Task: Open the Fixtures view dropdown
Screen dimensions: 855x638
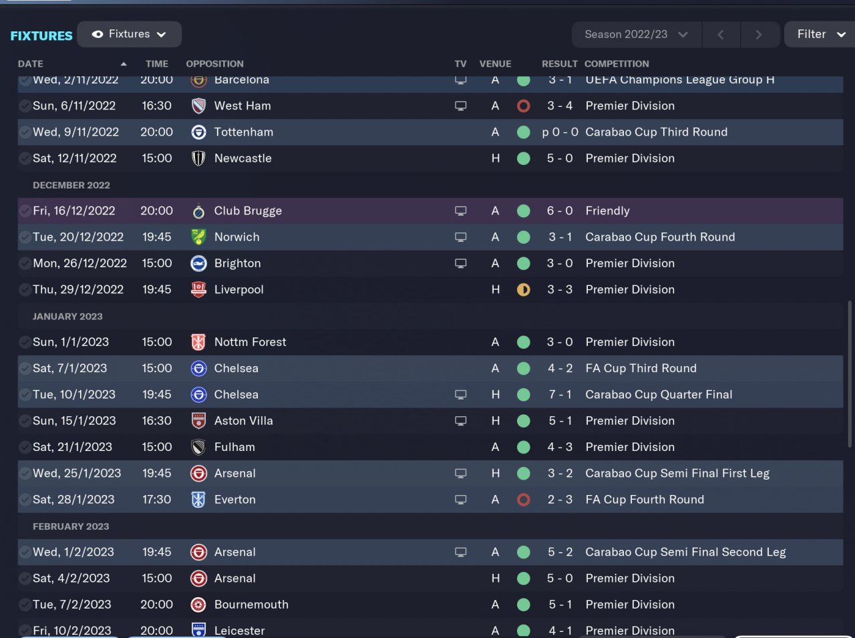Action: click(x=130, y=34)
